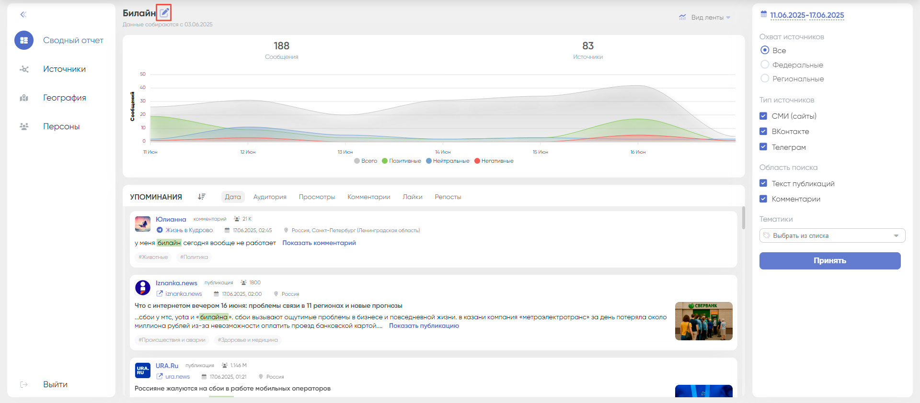Image resolution: width=920 pixels, height=403 pixels.
Task: Click the Источники sidebar icon
Action: point(24,69)
